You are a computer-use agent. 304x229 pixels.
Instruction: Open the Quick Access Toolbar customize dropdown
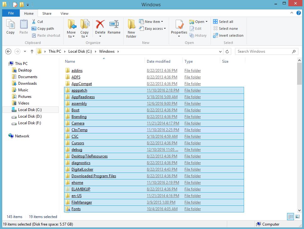[28, 5]
